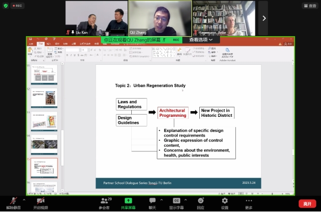Open the More menu with three dots
This screenshot has height=212, width=321.
[249, 201]
